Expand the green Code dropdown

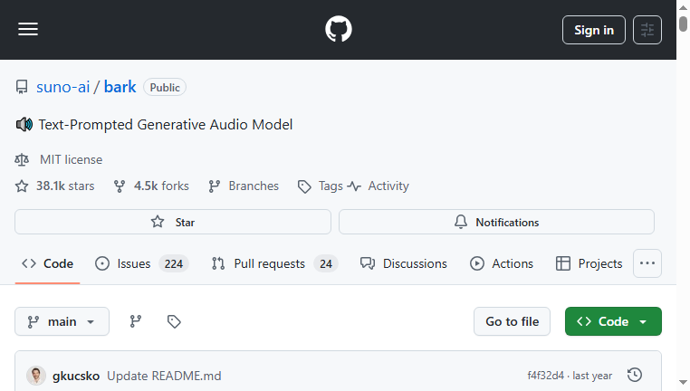tap(613, 321)
